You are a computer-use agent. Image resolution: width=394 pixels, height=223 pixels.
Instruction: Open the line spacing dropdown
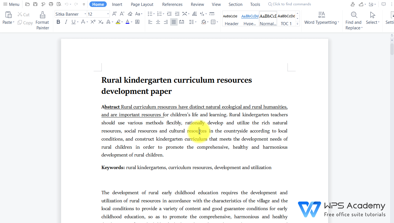click(x=193, y=22)
